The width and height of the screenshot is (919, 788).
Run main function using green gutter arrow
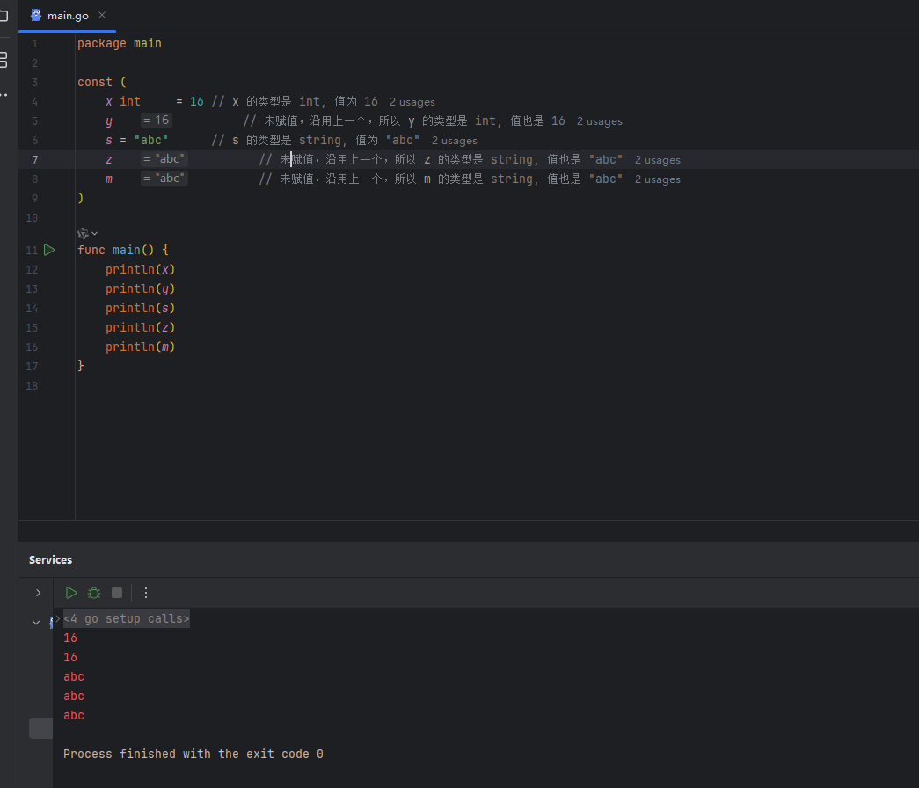49,250
